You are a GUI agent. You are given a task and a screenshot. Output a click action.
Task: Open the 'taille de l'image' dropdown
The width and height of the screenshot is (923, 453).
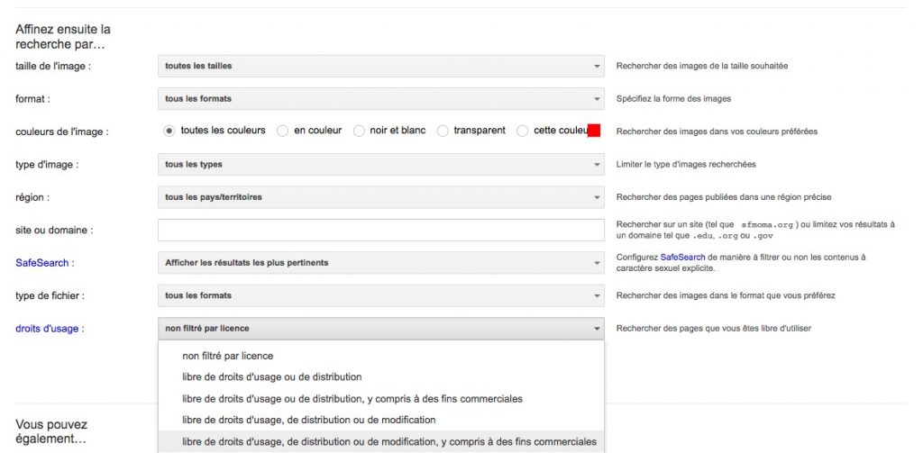pos(380,66)
